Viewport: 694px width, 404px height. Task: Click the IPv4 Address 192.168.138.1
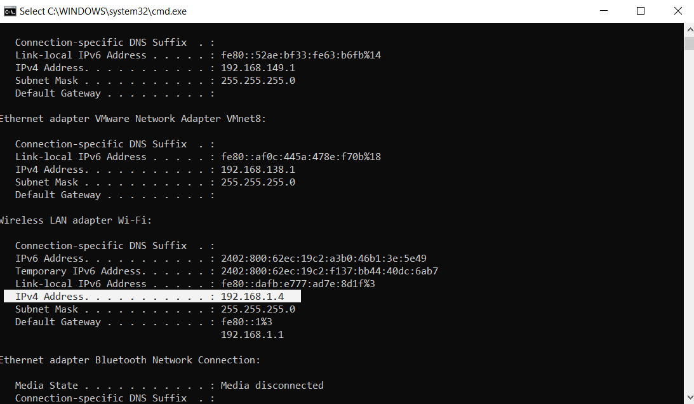[258, 169]
